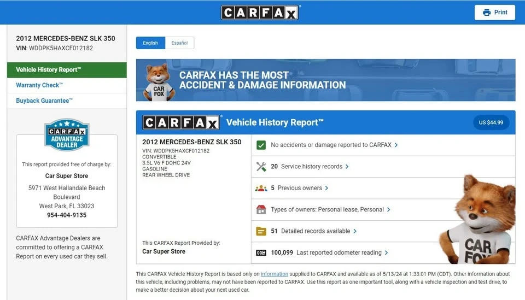This screenshot has width=525, height=300.
Task: Click GASOLINE fuel type text
Action: [155, 169]
